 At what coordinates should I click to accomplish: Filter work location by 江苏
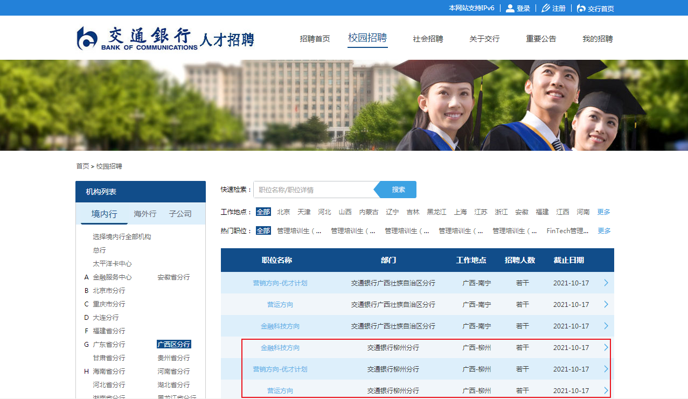(x=481, y=212)
